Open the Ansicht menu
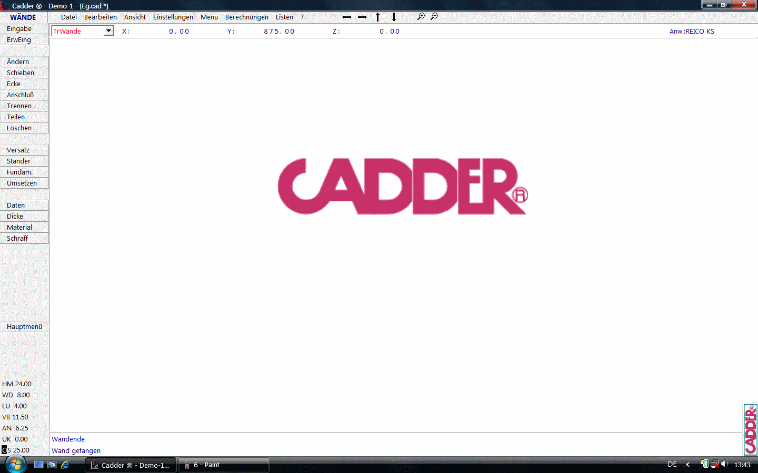758x473 pixels. tap(135, 17)
